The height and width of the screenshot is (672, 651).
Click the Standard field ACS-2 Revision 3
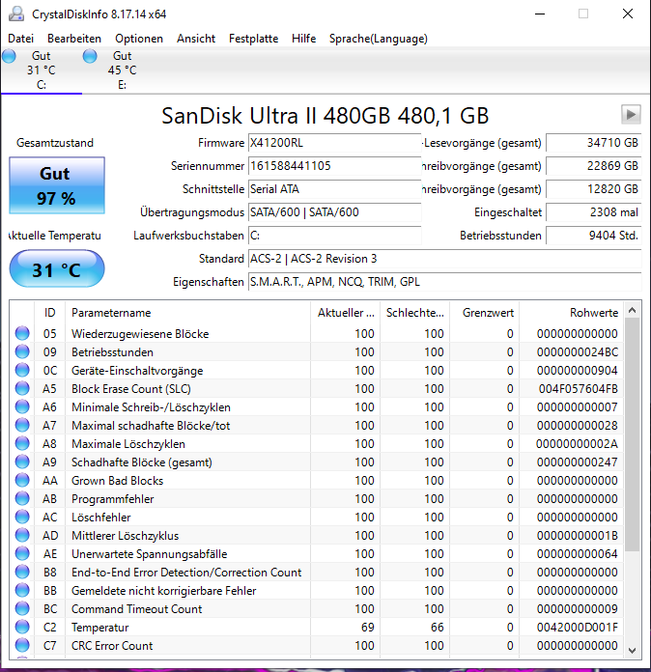pyautogui.click(x=444, y=259)
